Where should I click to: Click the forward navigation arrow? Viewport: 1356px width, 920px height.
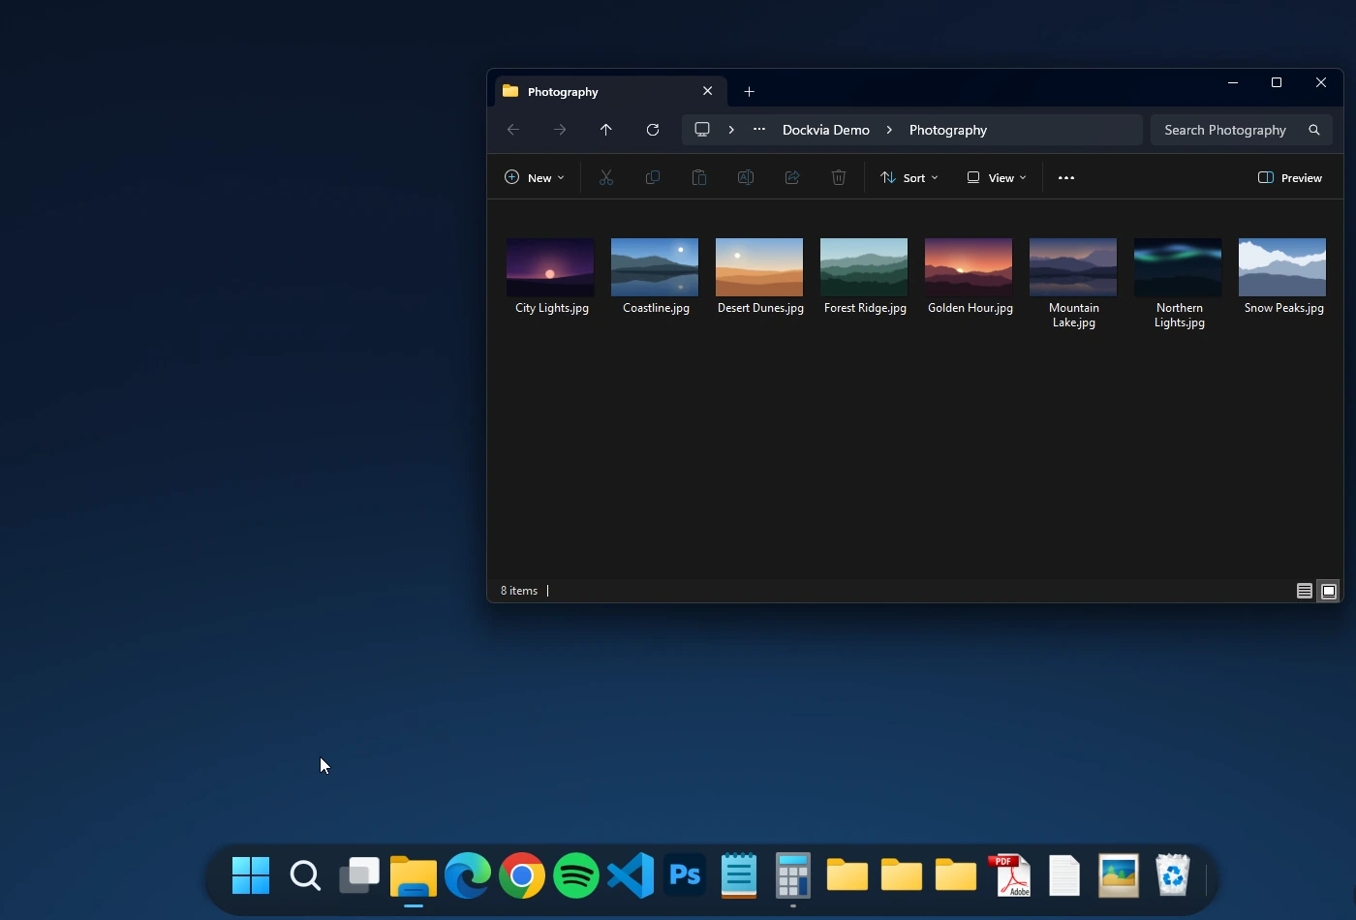(560, 130)
